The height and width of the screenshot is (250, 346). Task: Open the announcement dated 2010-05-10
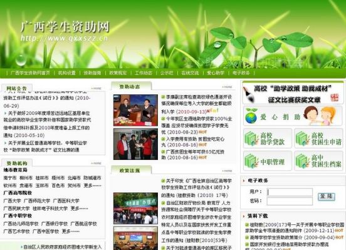coord(47,124)
